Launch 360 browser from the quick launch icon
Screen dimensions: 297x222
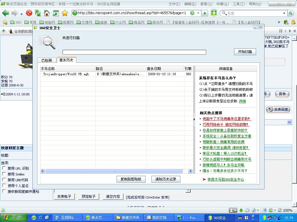coord(34,218)
